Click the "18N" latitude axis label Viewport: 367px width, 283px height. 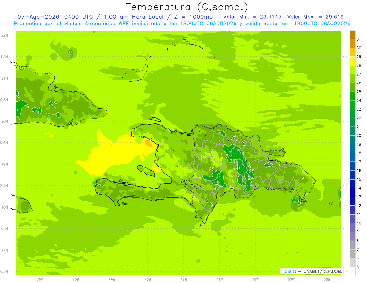5,207
